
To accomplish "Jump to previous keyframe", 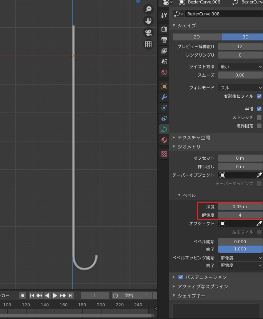I will click(x=40, y=296).
